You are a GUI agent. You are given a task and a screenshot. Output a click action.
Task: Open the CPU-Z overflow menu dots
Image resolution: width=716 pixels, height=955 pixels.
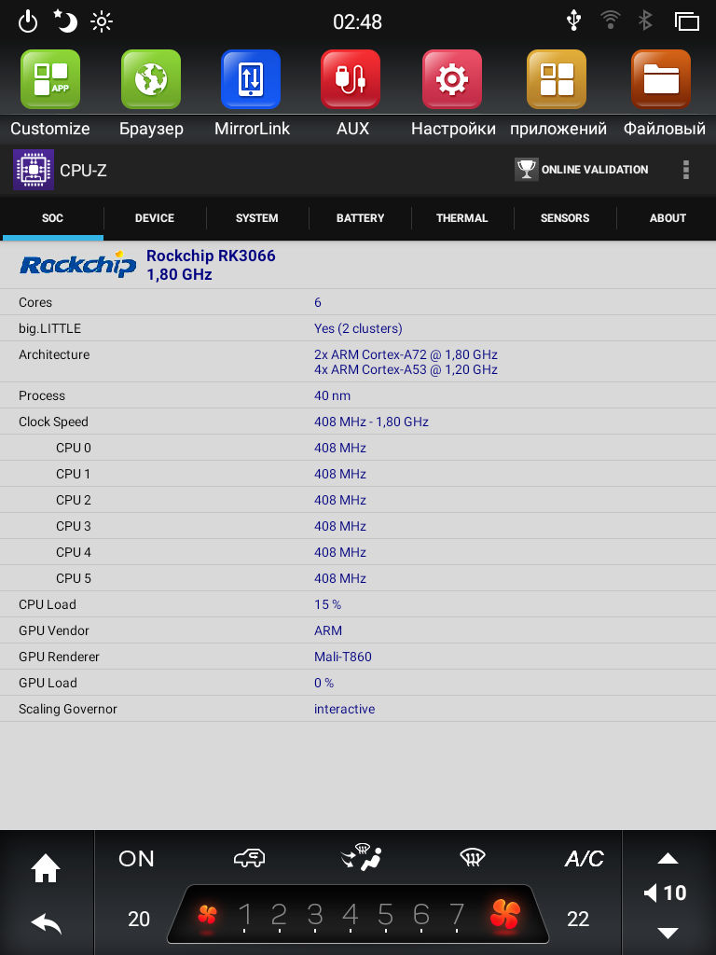click(x=686, y=170)
